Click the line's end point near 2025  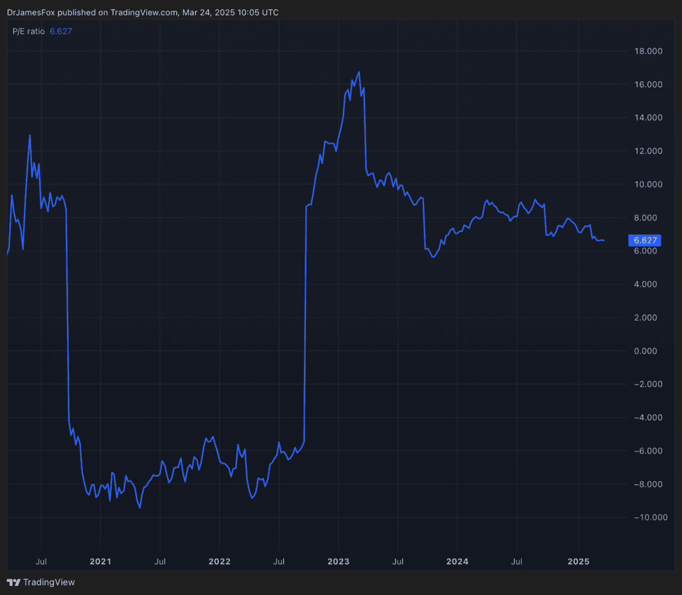pos(604,240)
